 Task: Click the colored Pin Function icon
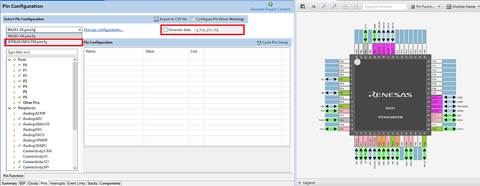click(413, 7)
